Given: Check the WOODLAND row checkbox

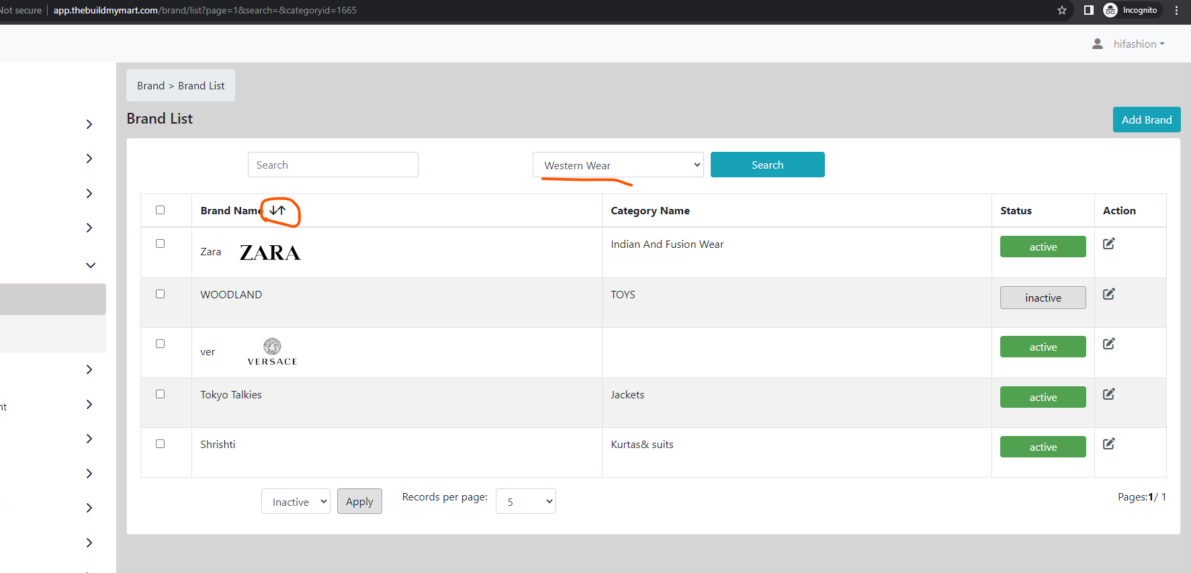Looking at the screenshot, I should [x=160, y=294].
